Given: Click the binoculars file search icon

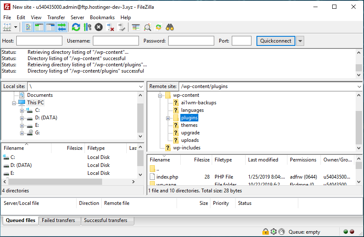Looking at the screenshot, I should (x=169, y=28).
